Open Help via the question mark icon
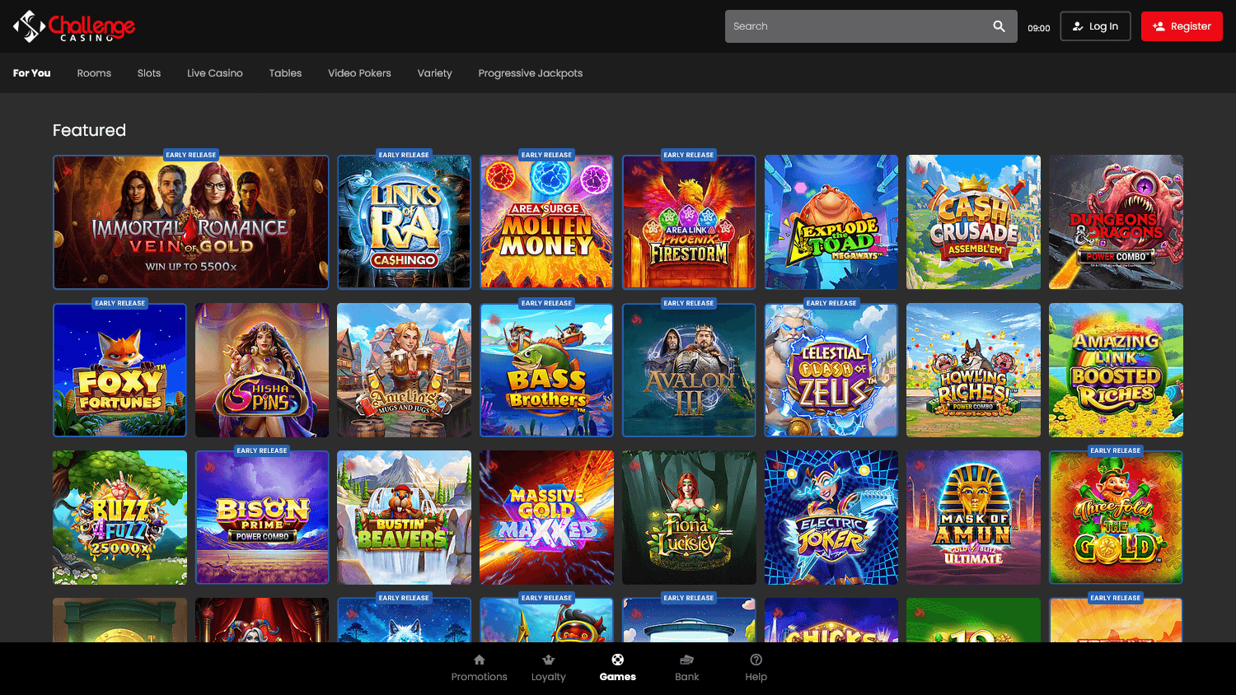The height and width of the screenshot is (695, 1236). pyautogui.click(x=756, y=660)
